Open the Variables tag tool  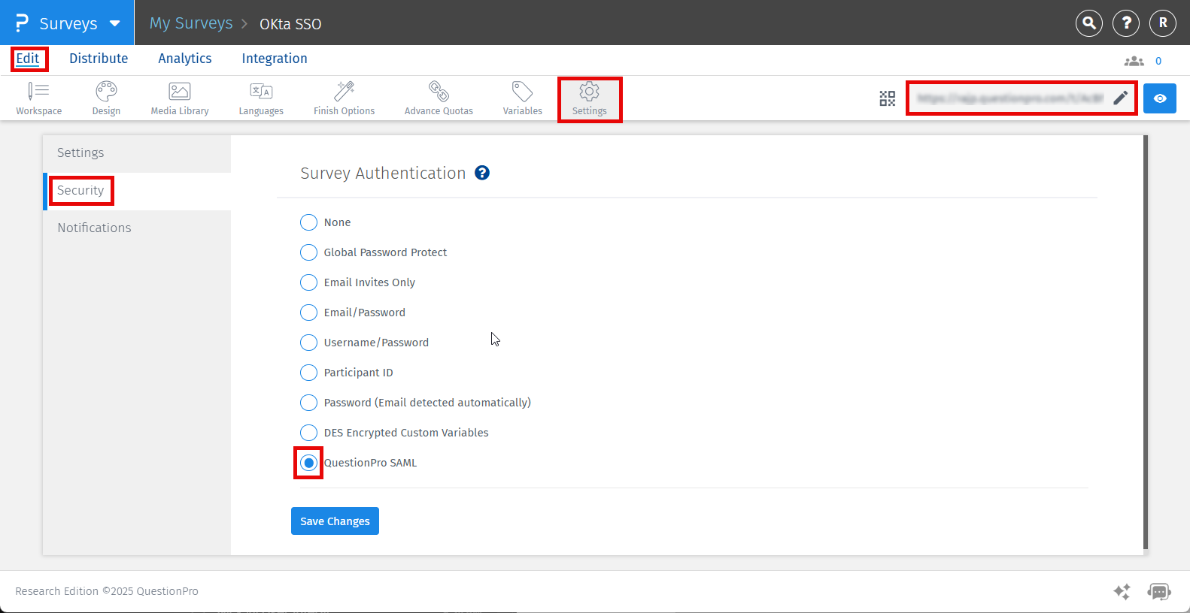(522, 99)
